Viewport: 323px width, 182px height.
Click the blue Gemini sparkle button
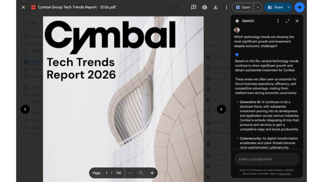(x=299, y=7)
